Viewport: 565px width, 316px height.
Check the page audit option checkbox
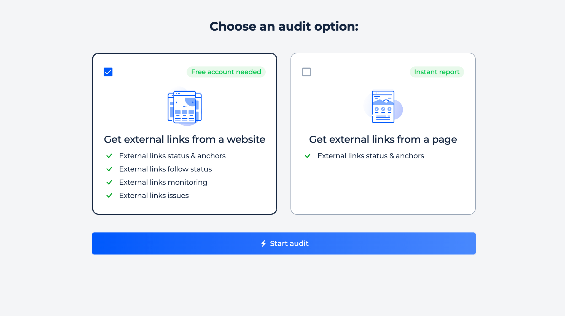pyautogui.click(x=306, y=72)
